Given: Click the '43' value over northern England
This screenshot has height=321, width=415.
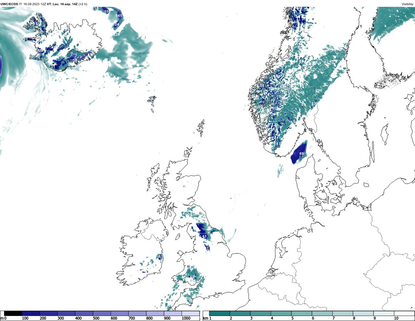Looking at the screenshot, I should [x=204, y=236].
